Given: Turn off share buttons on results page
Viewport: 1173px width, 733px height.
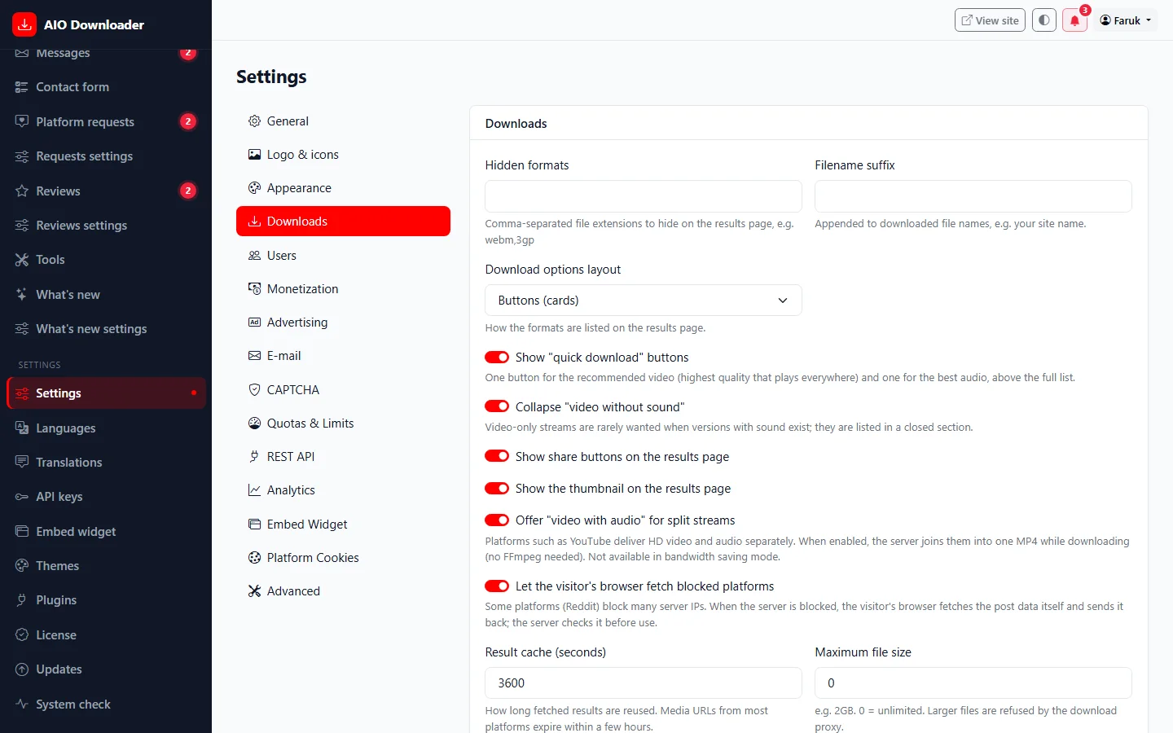Looking at the screenshot, I should (x=497, y=457).
